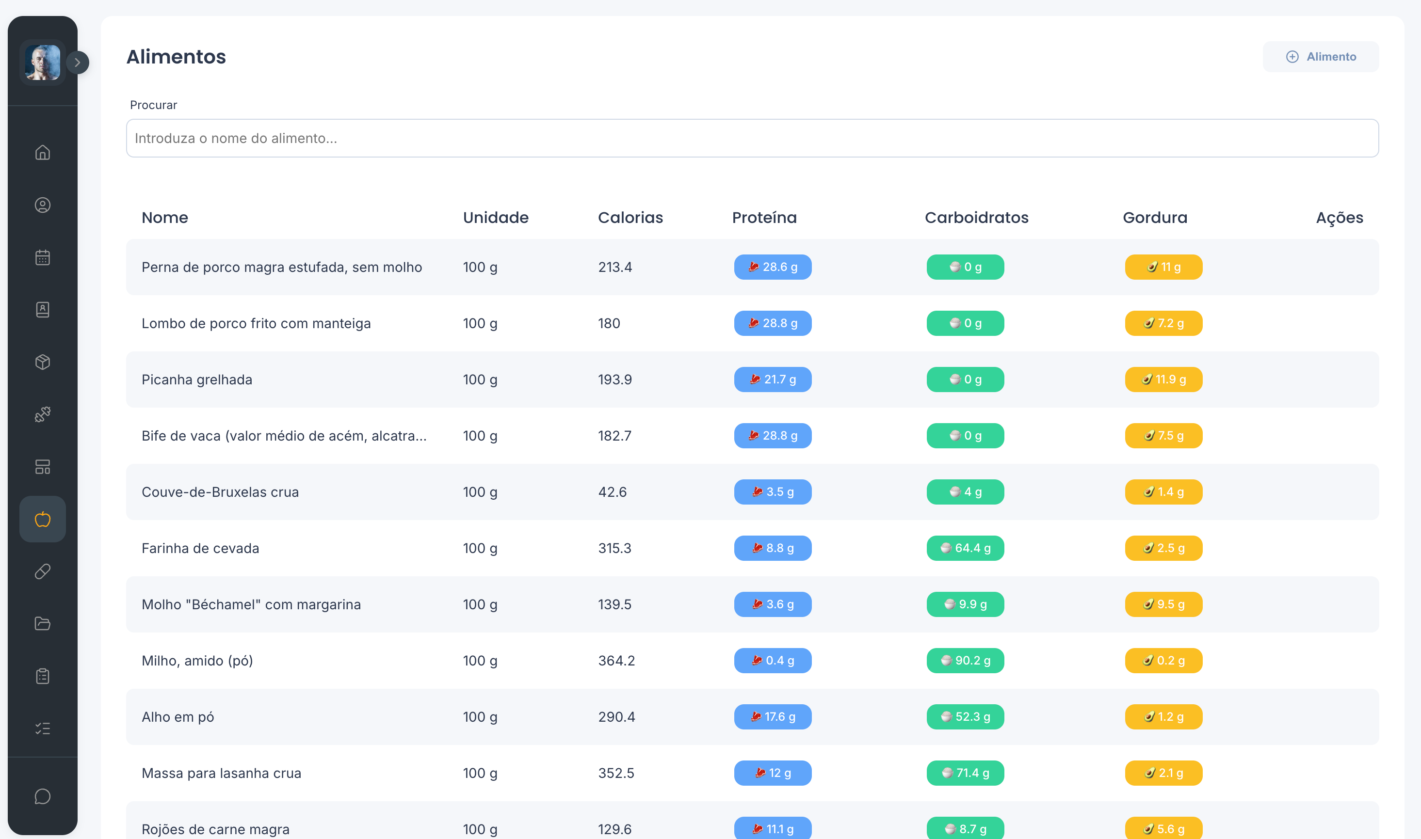1421x839 pixels.
Task: Open the pill supplements icon
Action: pyautogui.click(x=42, y=571)
